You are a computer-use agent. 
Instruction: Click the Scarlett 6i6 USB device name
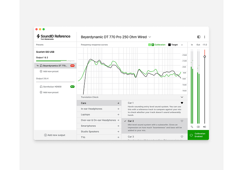pyautogui.click(x=45, y=52)
